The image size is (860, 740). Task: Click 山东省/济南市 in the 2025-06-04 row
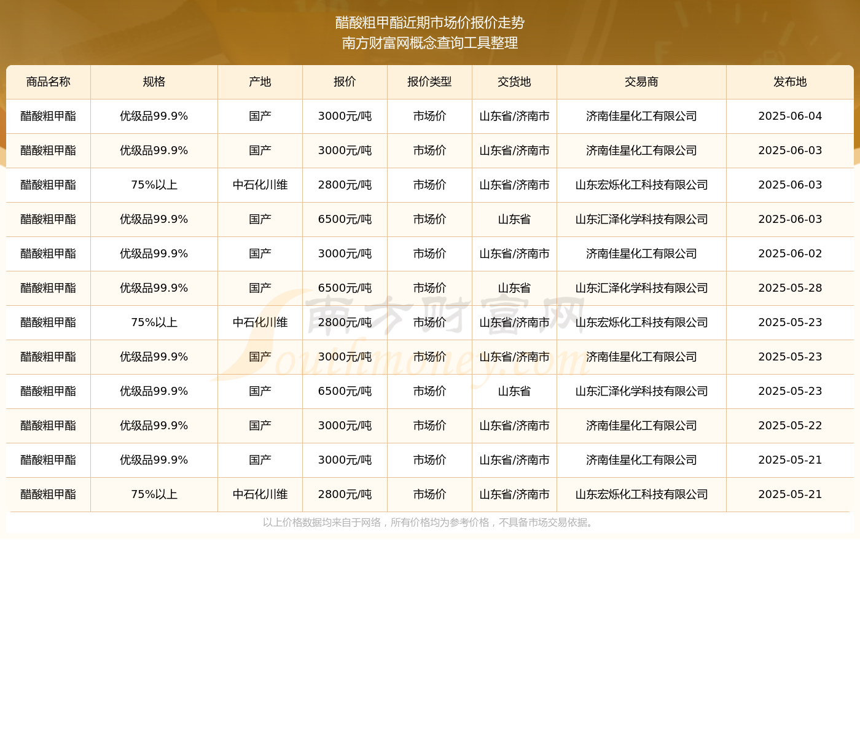pos(515,116)
